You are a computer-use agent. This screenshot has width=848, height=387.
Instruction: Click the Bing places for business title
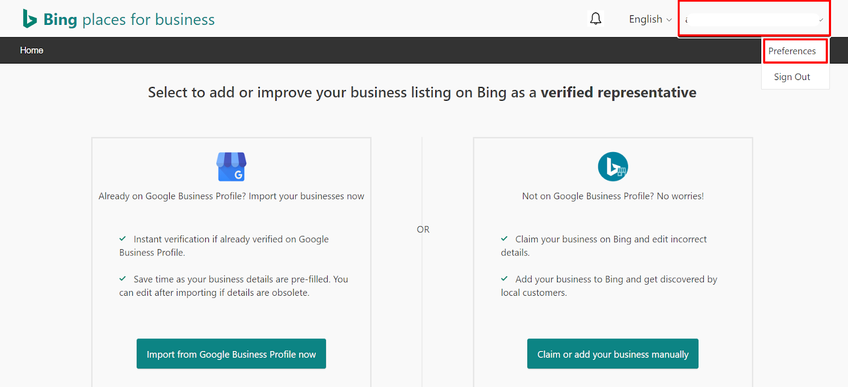[x=129, y=20]
